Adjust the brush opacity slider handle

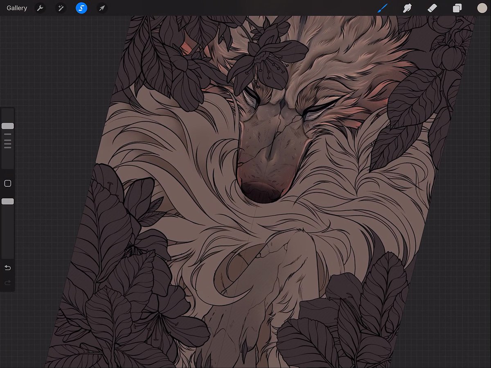[x=8, y=201]
